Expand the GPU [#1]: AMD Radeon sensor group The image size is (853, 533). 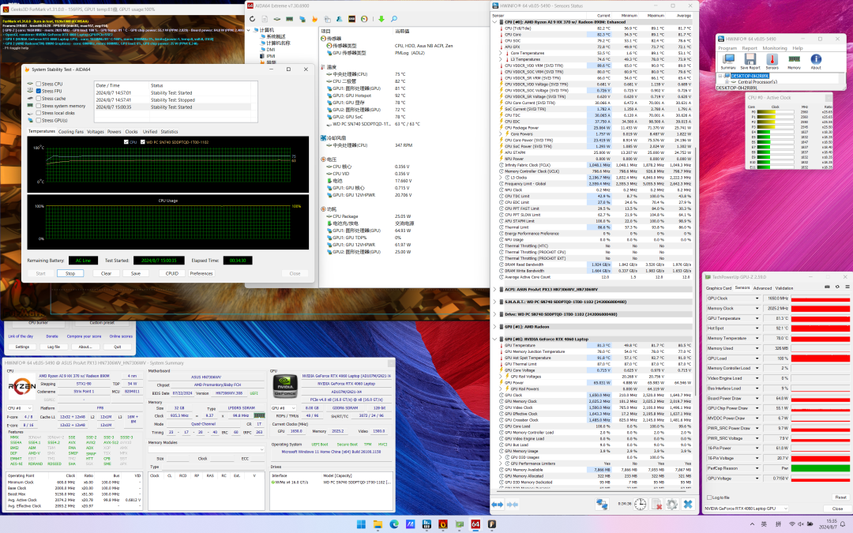pos(494,326)
